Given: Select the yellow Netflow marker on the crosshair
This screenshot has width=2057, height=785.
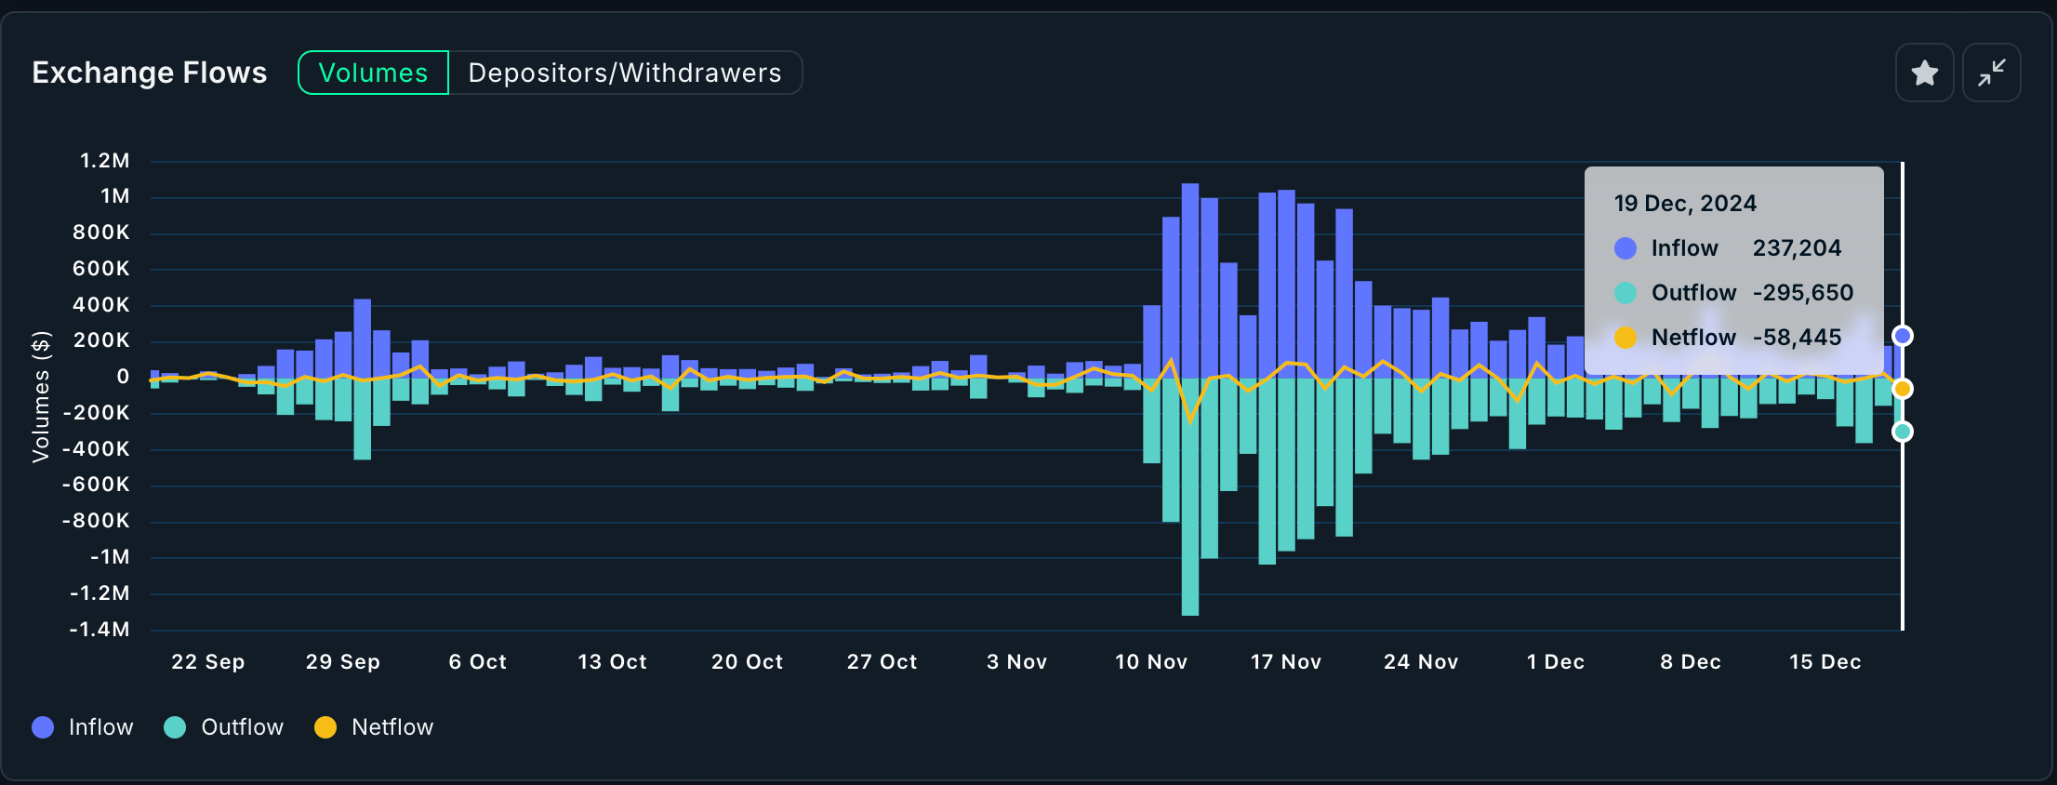Looking at the screenshot, I should (1903, 389).
